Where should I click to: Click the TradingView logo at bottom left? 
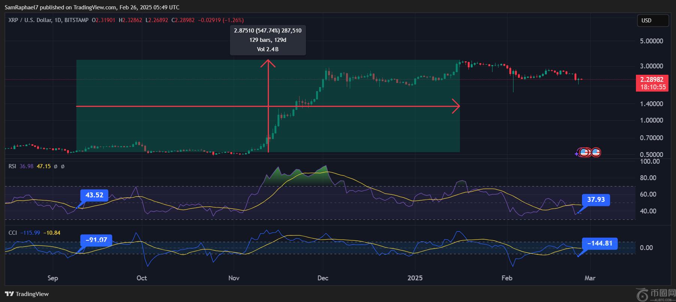(27, 294)
